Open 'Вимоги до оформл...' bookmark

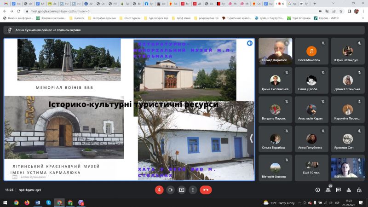[x=18, y=18]
